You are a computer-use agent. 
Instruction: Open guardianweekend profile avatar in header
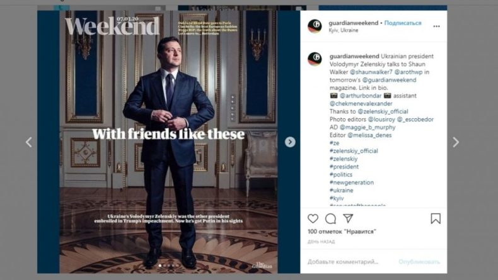tap(315, 26)
